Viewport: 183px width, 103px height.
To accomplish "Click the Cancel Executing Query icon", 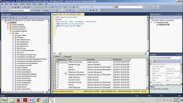I will click(51, 10).
